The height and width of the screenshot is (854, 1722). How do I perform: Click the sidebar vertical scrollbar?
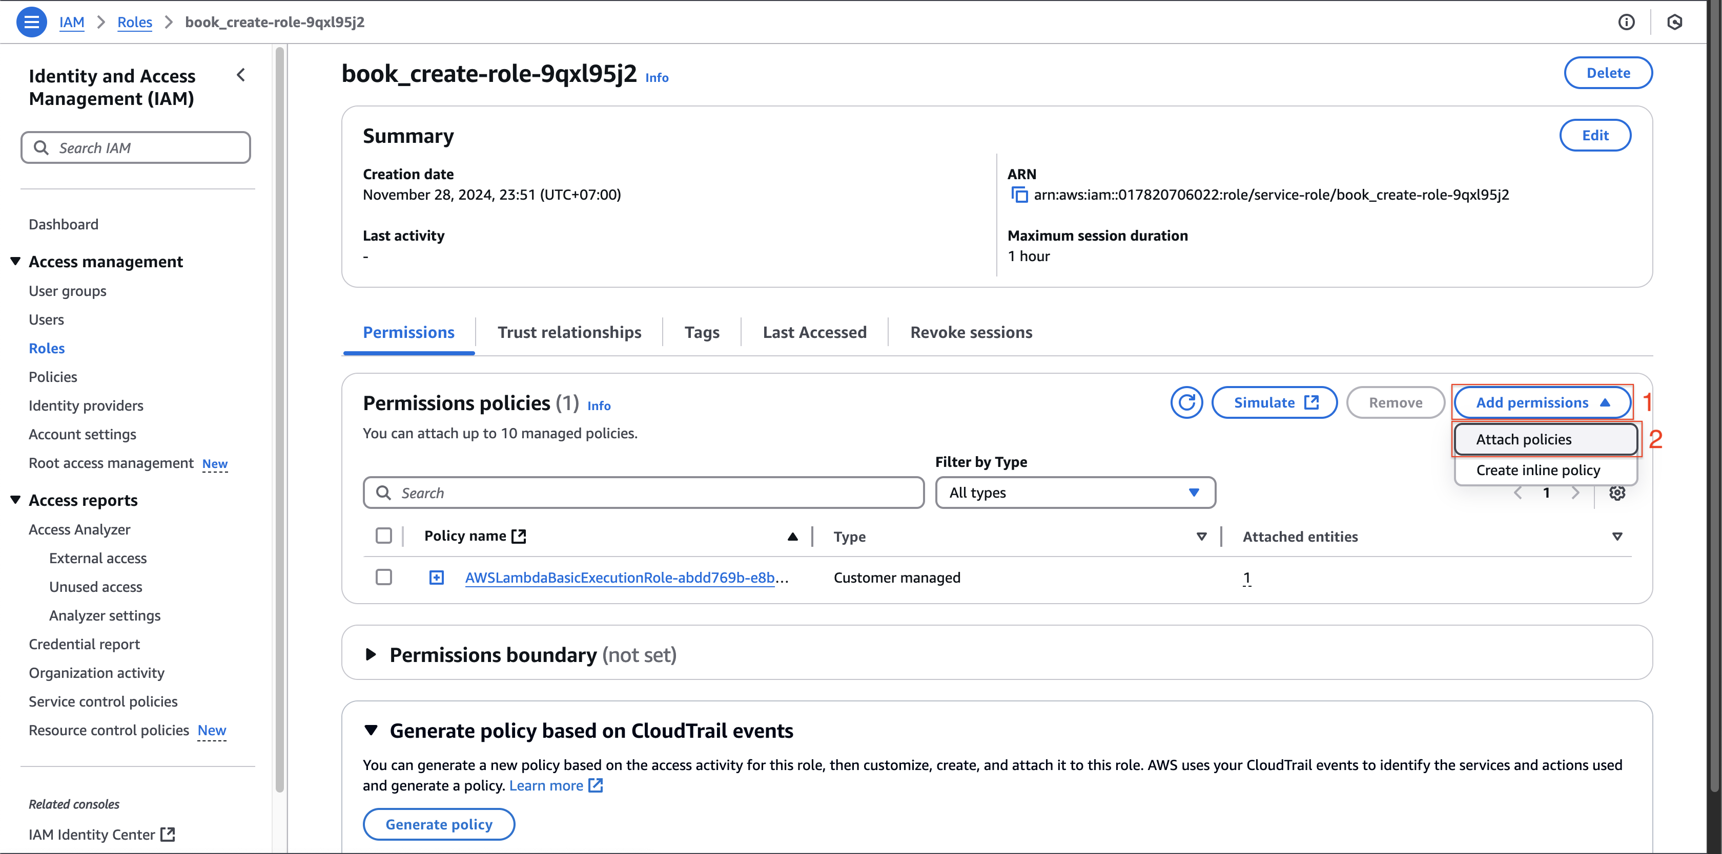point(280,419)
